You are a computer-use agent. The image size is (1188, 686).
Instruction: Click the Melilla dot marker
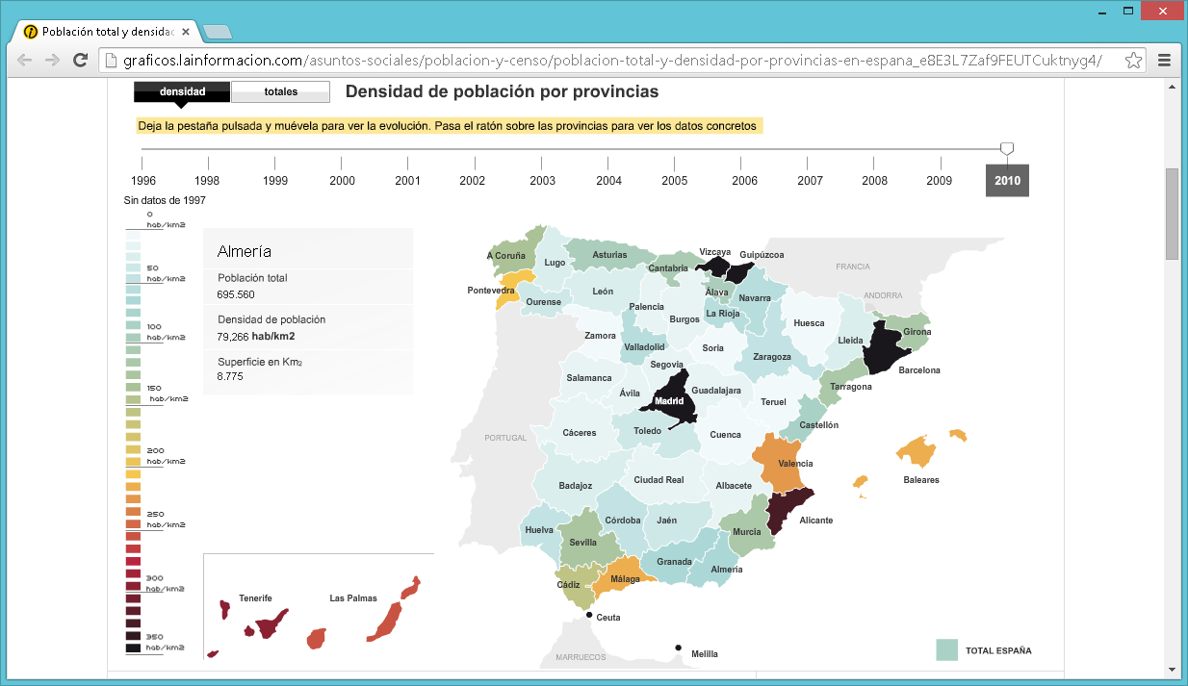[x=678, y=648]
